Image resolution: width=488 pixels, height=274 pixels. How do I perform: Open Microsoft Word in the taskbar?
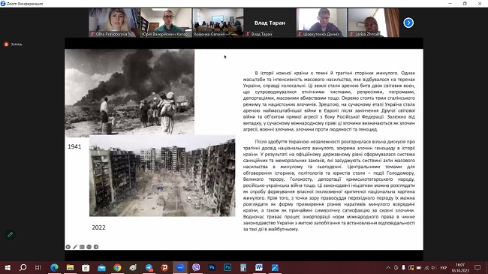[x=259, y=267]
